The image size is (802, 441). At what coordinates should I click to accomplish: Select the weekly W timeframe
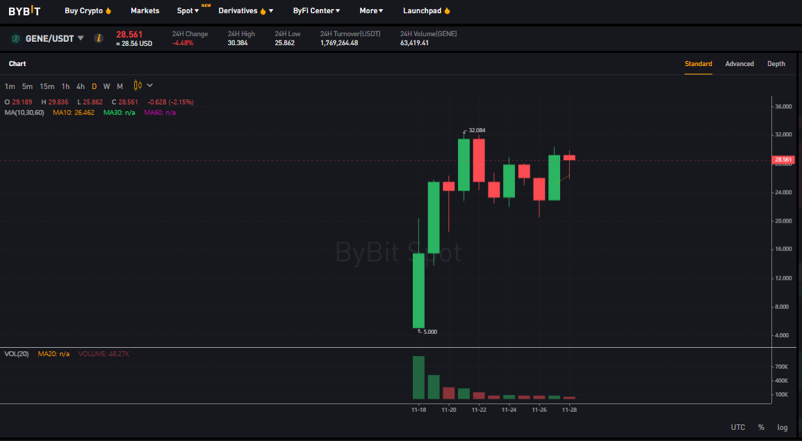pos(106,86)
